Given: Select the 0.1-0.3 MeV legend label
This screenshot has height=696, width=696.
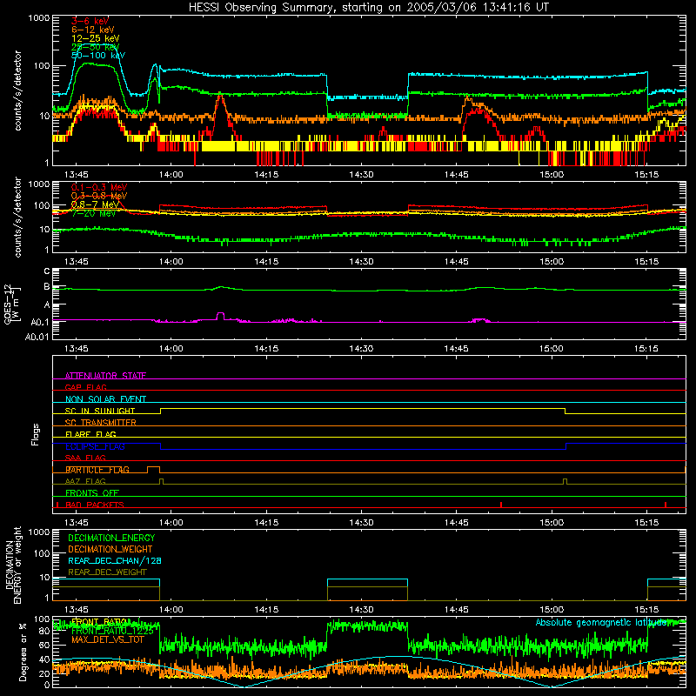Looking at the screenshot, I should pos(99,187).
